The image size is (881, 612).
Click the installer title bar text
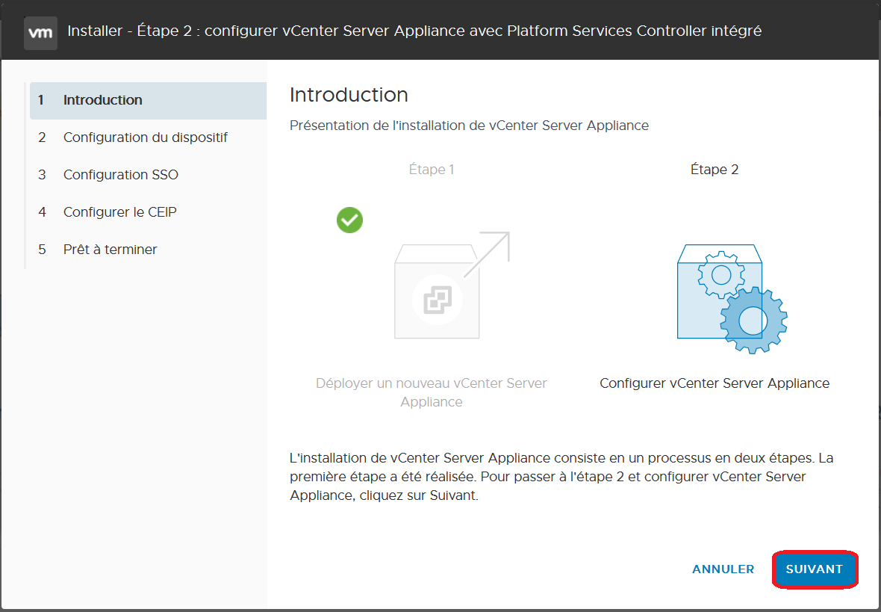tap(414, 31)
